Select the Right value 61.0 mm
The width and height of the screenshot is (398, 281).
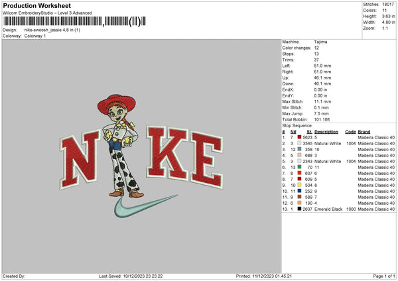point(322,72)
